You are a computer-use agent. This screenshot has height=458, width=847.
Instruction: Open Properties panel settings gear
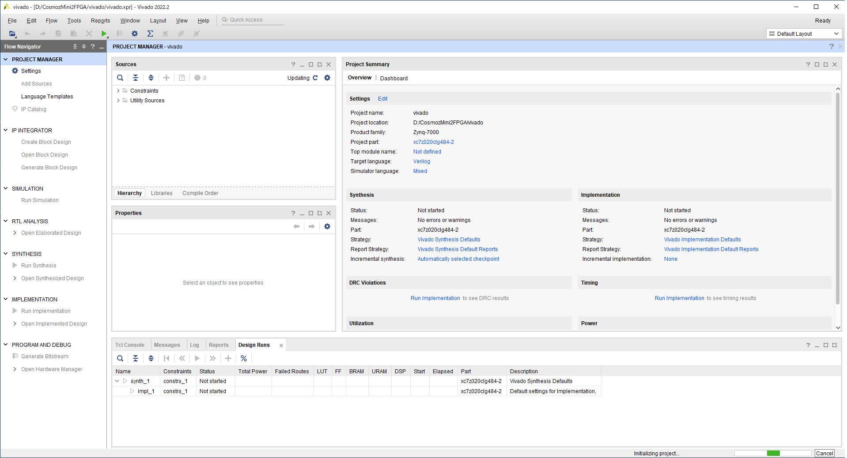(x=327, y=226)
